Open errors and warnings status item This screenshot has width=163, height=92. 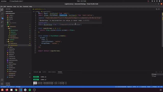pyautogui.click(x=12, y=87)
